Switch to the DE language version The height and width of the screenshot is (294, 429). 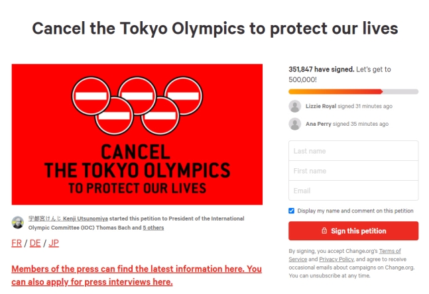point(35,243)
